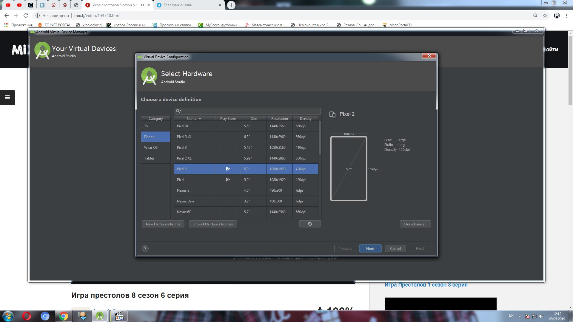Open Windows Start button
The width and height of the screenshot is (573, 322).
click(x=8, y=316)
